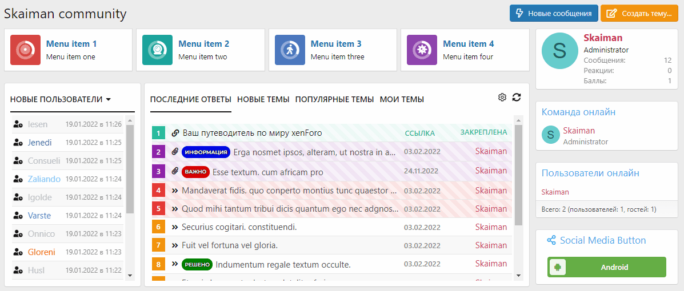Image resolution: width=684 pixels, height=291 pixels.
Task: Click the teal Menu item 2 icon
Action: coord(158,50)
